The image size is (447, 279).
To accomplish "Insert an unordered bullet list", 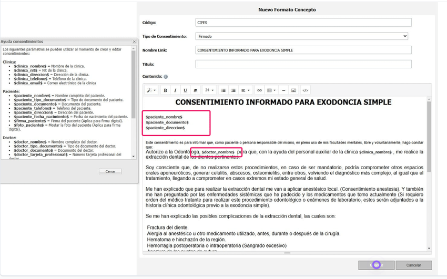I will 223,90.
